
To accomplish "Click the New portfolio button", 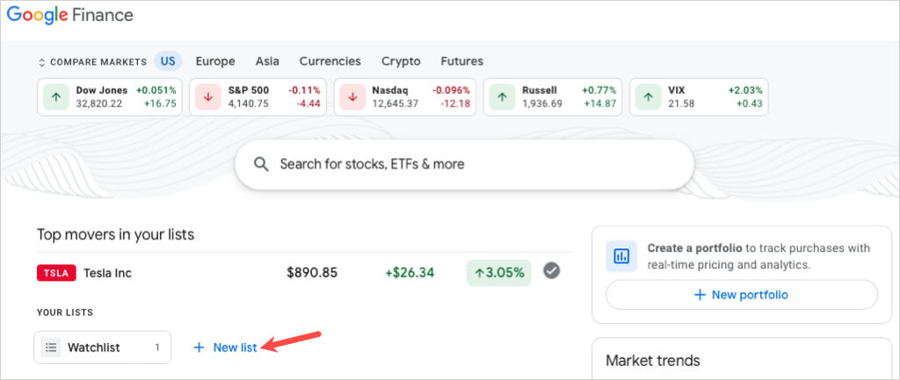I will point(741,295).
